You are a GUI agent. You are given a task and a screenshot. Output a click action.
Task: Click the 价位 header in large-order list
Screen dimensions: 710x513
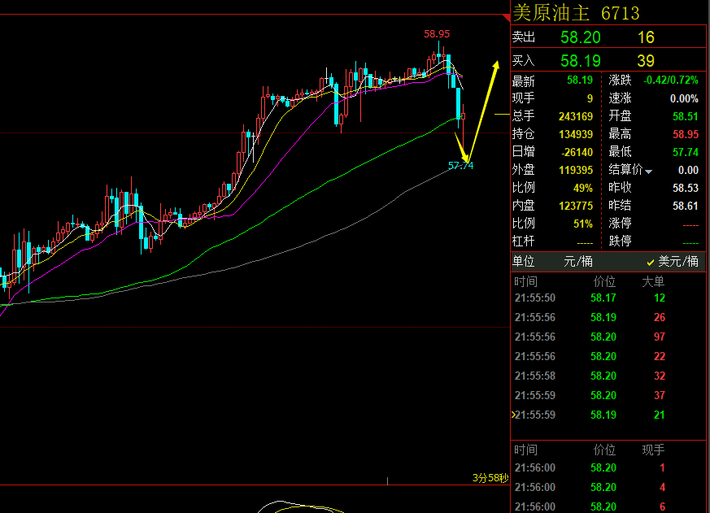pyautogui.click(x=604, y=281)
